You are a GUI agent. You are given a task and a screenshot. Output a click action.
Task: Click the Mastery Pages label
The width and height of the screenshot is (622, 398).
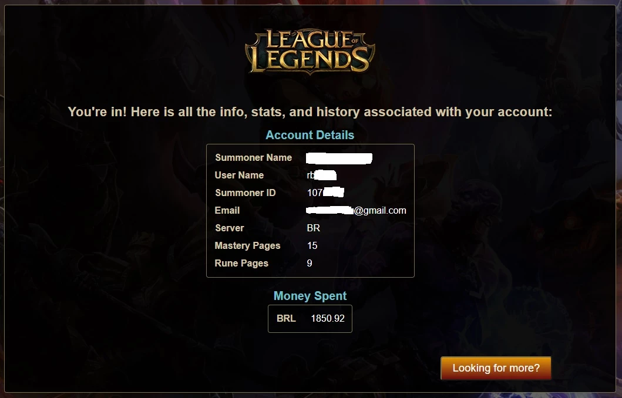247,246
